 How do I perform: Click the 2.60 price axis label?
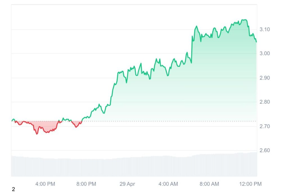pyautogui.click(x=264, y=151)
